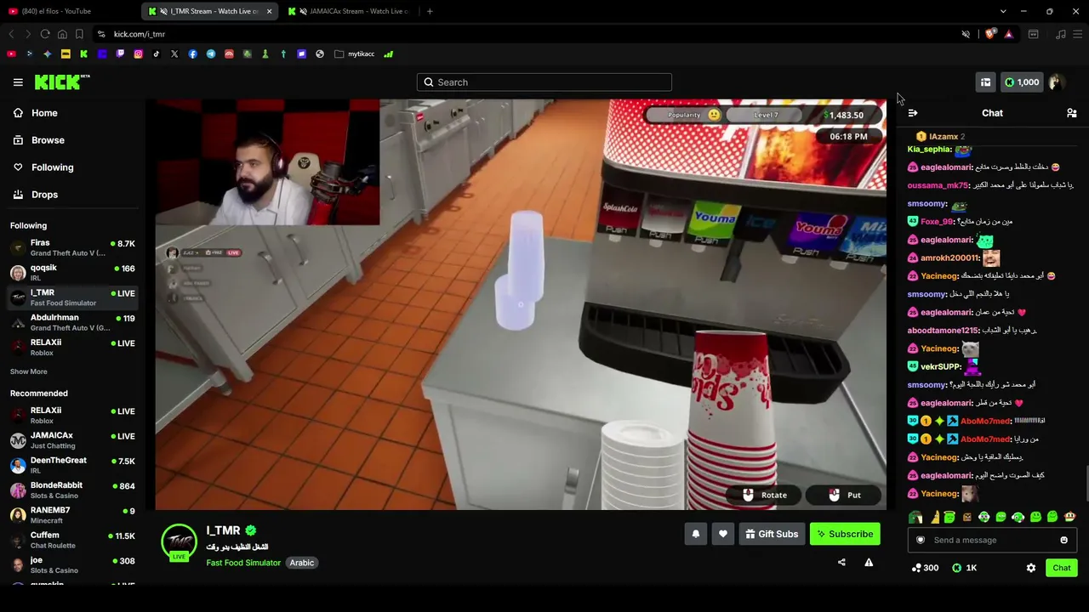Open Cuffem channel in Recommended

tap(72, 540)
